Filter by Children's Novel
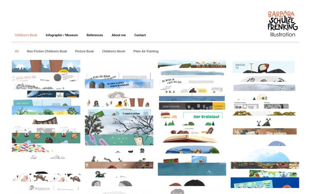 tap(114, 51)
